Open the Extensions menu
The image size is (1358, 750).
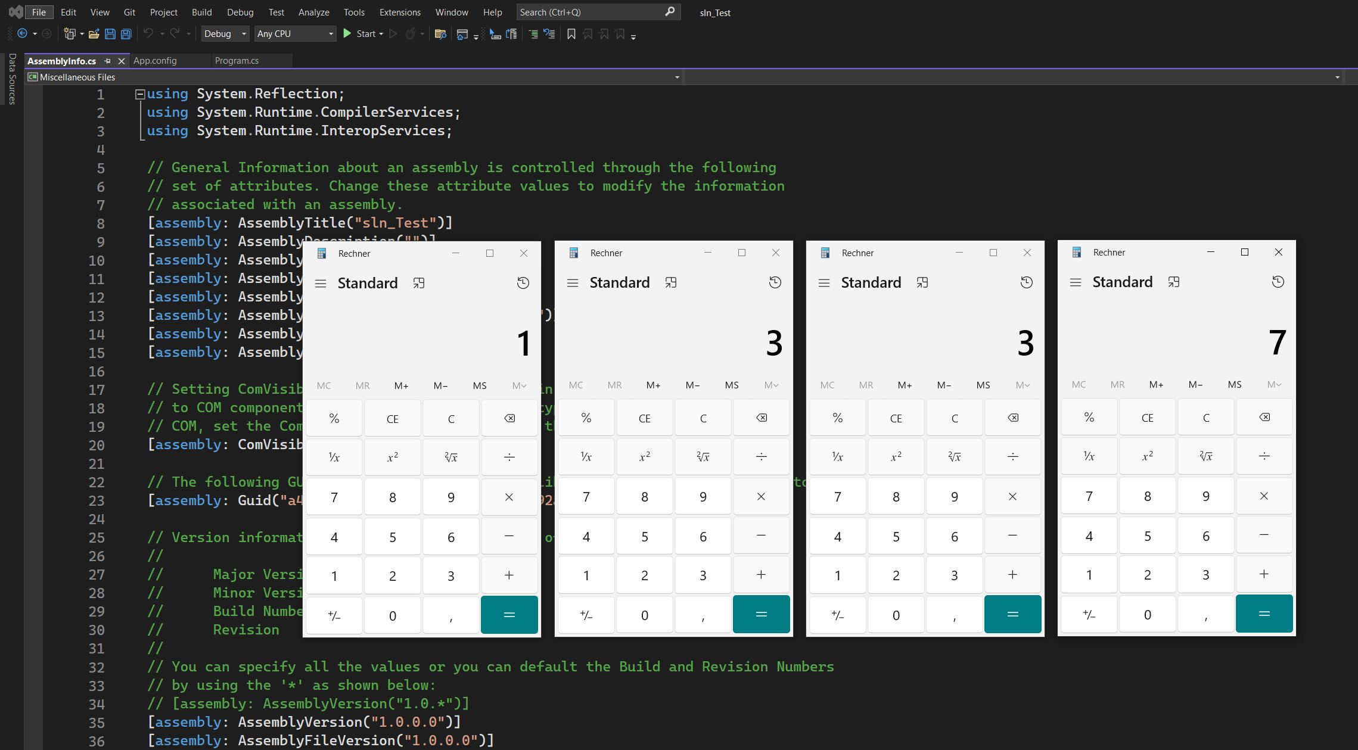(400, 12)
